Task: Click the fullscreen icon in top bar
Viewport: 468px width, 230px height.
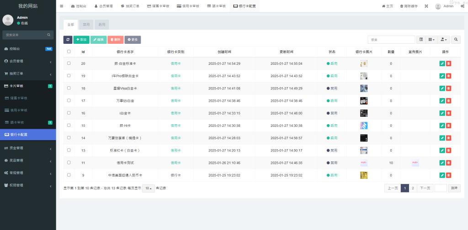Action: 426,6
